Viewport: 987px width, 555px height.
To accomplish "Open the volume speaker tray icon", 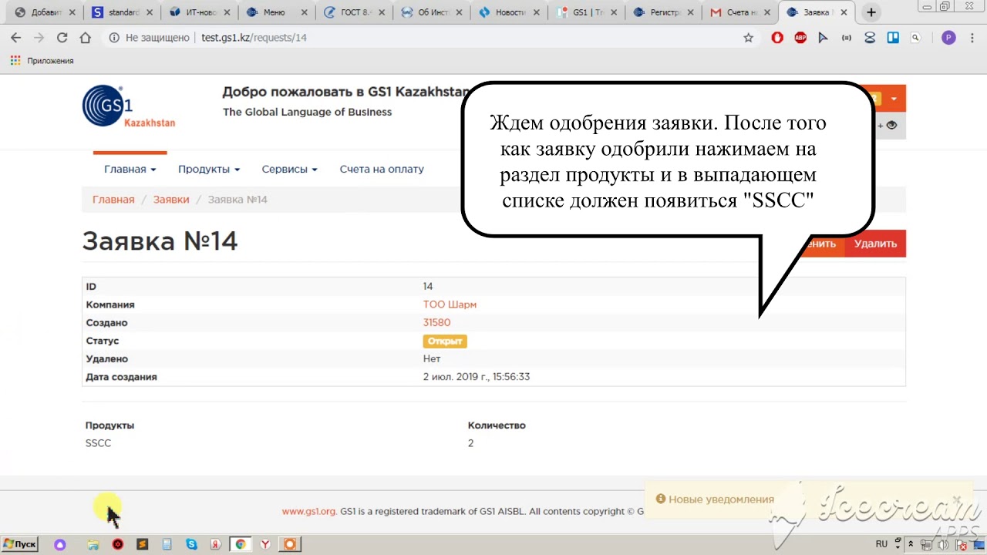I will 943,545.
